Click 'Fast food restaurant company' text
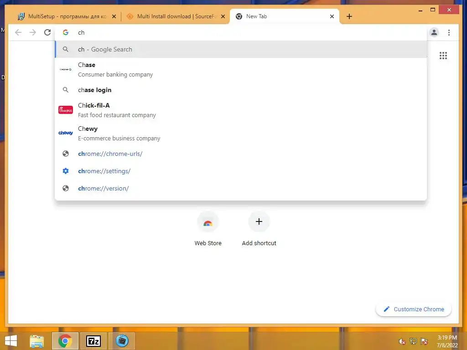467x350 pixels. point(117,115)
